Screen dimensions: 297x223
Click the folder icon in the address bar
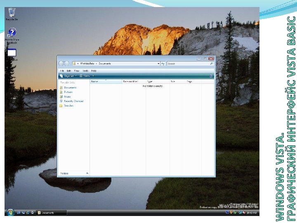click(x=75, y=64)
